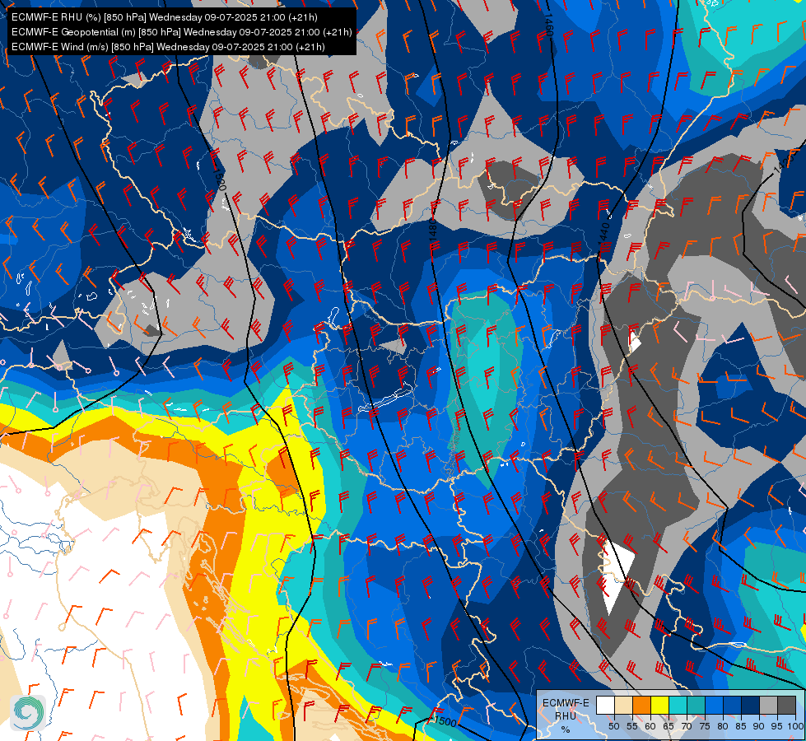Select the light cyan 65-70% legend swatch
This screenshot has width=806, height=741.
click(678, 705)
